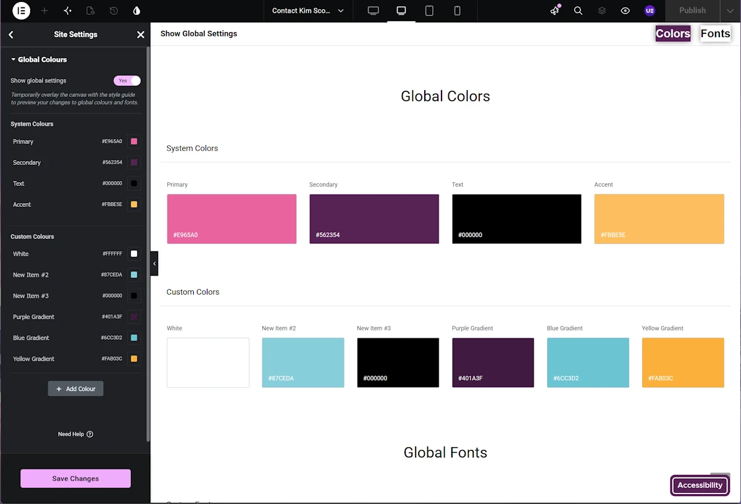Open the site settings droplet icon
The image size is (741, 504).
pyautogui.click(x=136, y=10)
